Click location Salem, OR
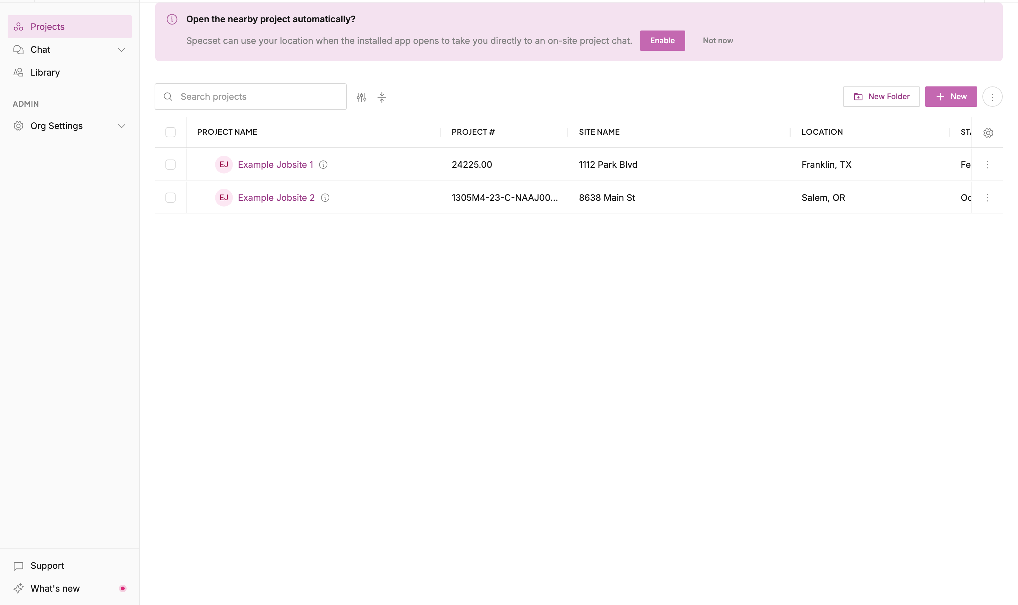Screen dimensions: 1018x605 pos(823,197)
